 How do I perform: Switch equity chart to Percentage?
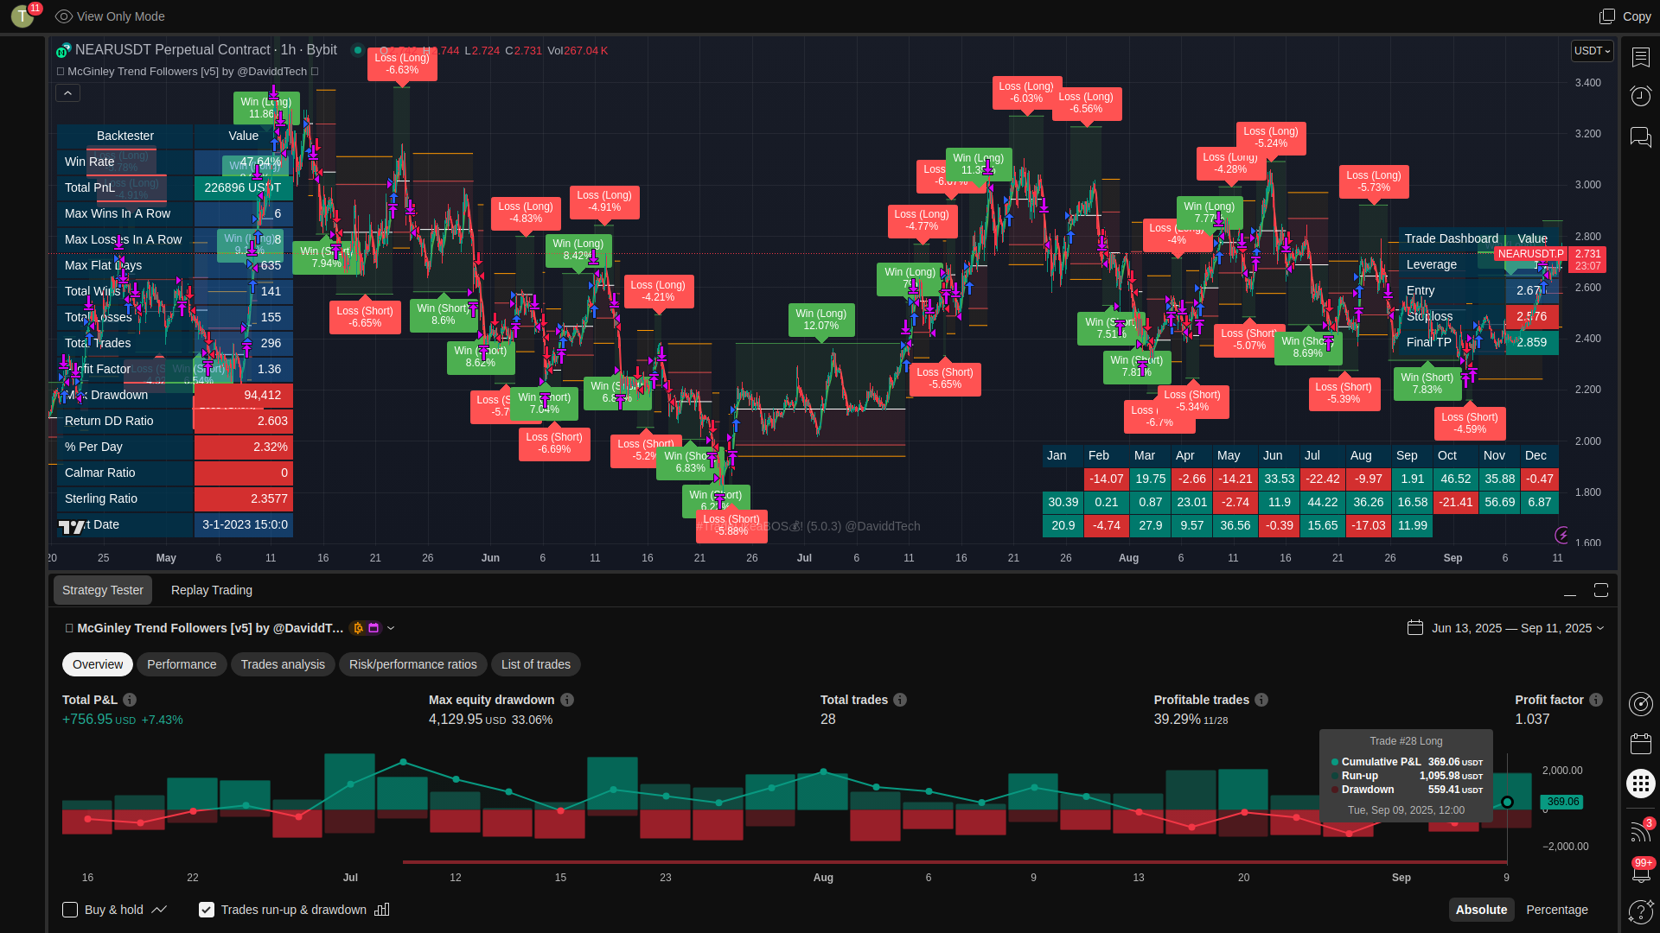pos(1557,910)
